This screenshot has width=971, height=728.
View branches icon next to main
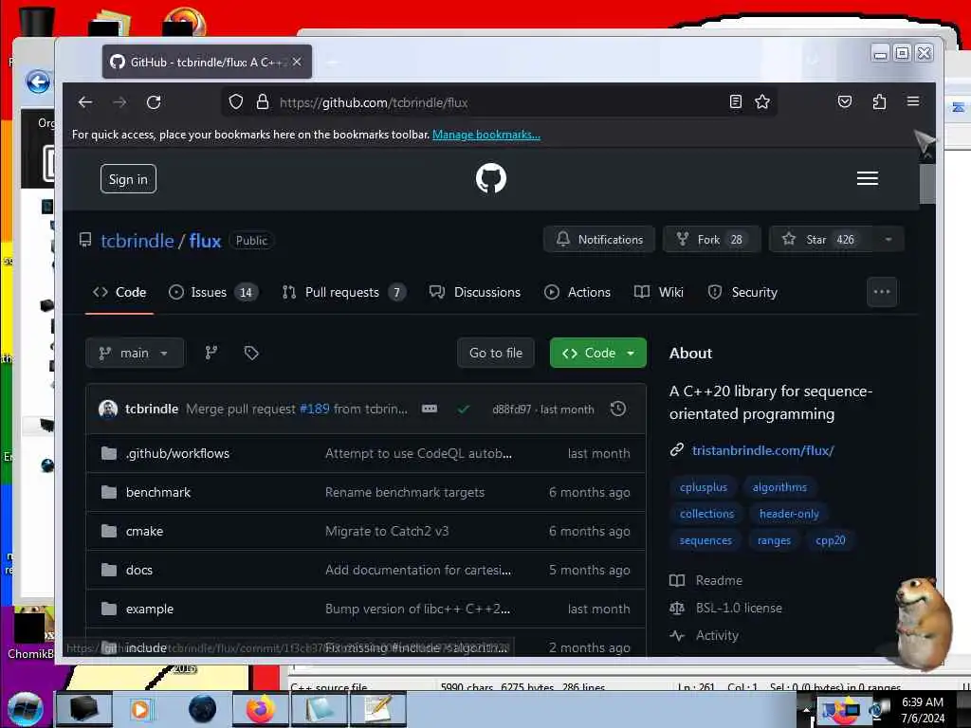[211, 353]
